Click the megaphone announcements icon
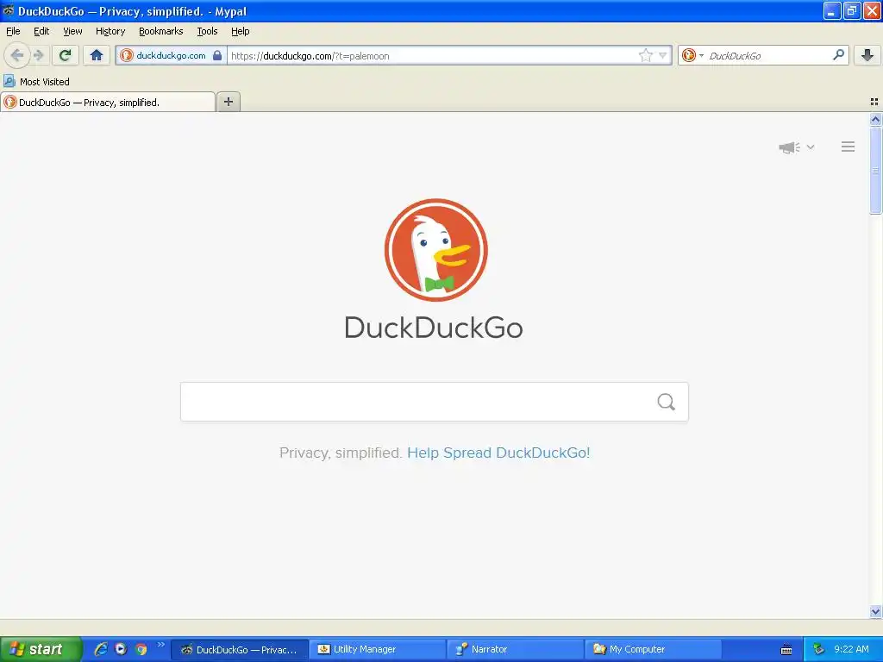The height and width of the screenshot is (662, 883). 790,147
